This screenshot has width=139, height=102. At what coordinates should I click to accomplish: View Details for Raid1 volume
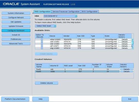126,69
